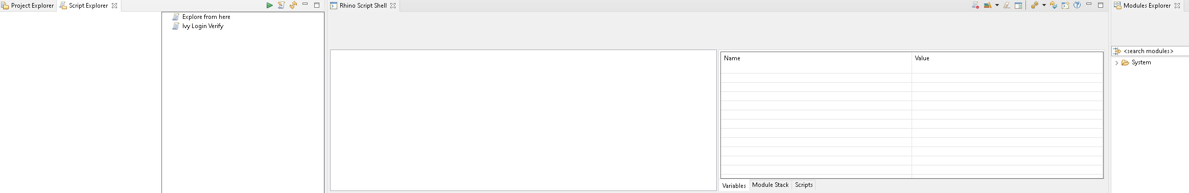Run the script with the green play icon

tap(269, 5)
